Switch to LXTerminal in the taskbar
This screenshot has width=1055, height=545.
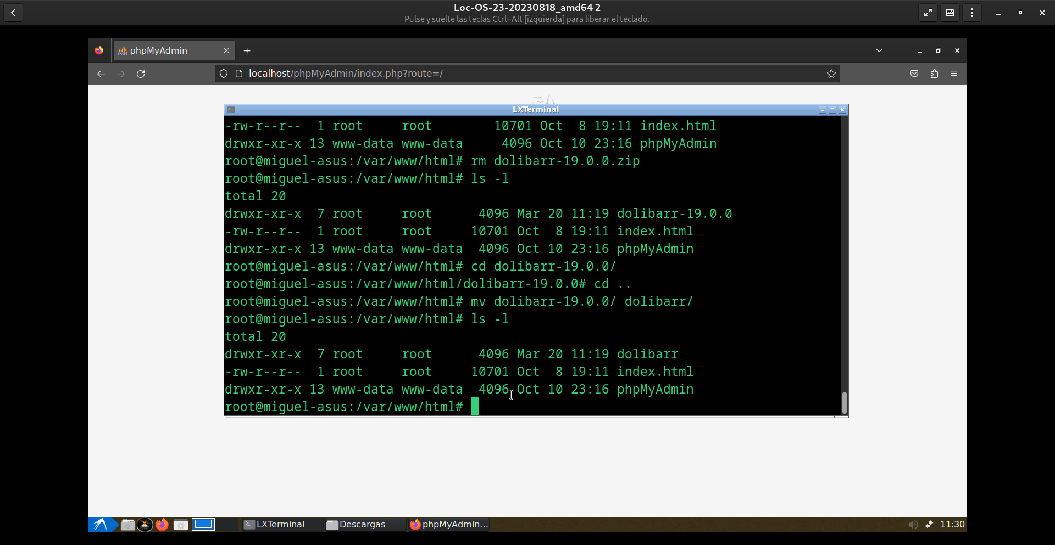tap(275, 525)
